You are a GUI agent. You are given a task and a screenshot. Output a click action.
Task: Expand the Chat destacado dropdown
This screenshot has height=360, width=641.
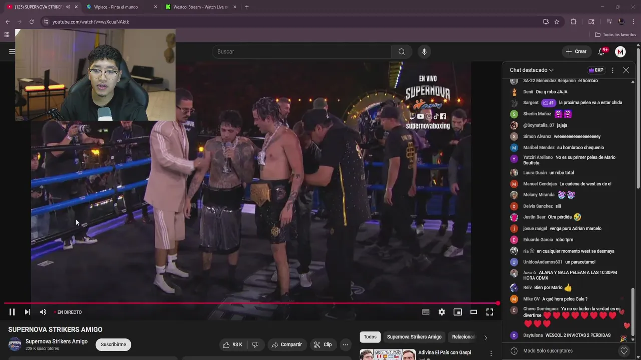tap(532, 70)
